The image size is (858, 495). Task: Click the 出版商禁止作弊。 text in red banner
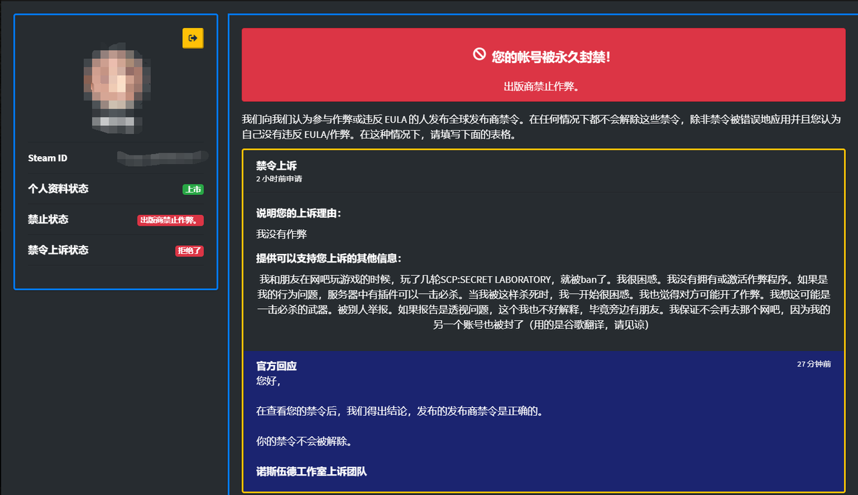pyautogui.click(x=542, y=86)
